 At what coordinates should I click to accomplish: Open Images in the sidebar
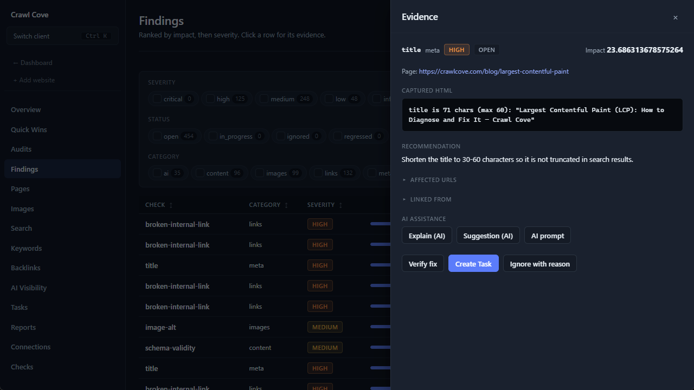(62, 209)
